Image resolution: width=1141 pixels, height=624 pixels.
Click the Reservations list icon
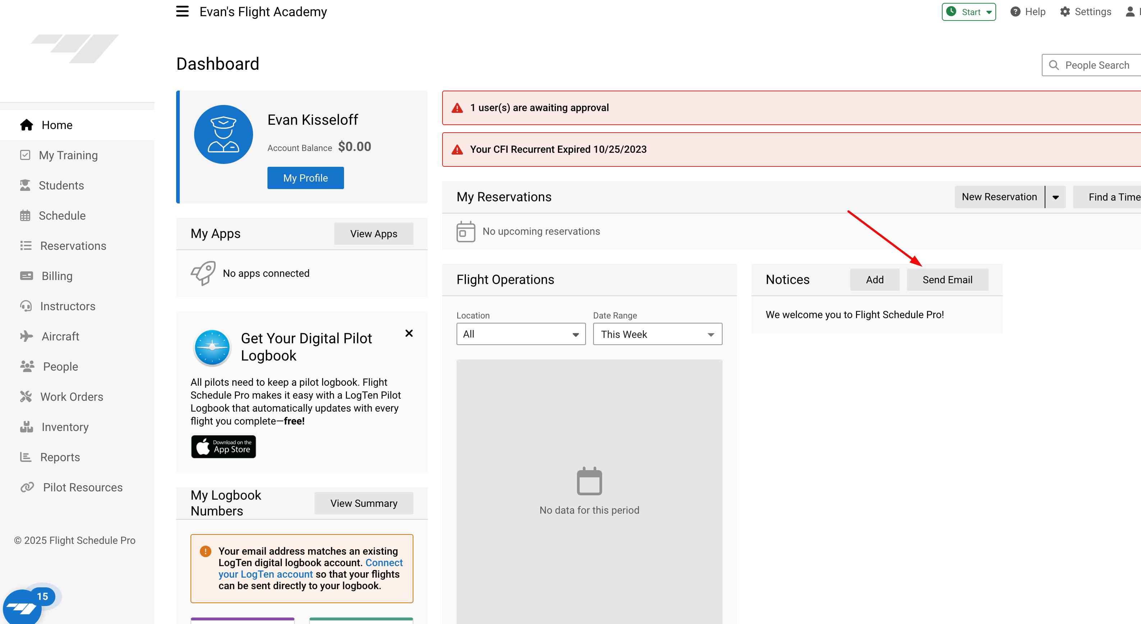26,246
